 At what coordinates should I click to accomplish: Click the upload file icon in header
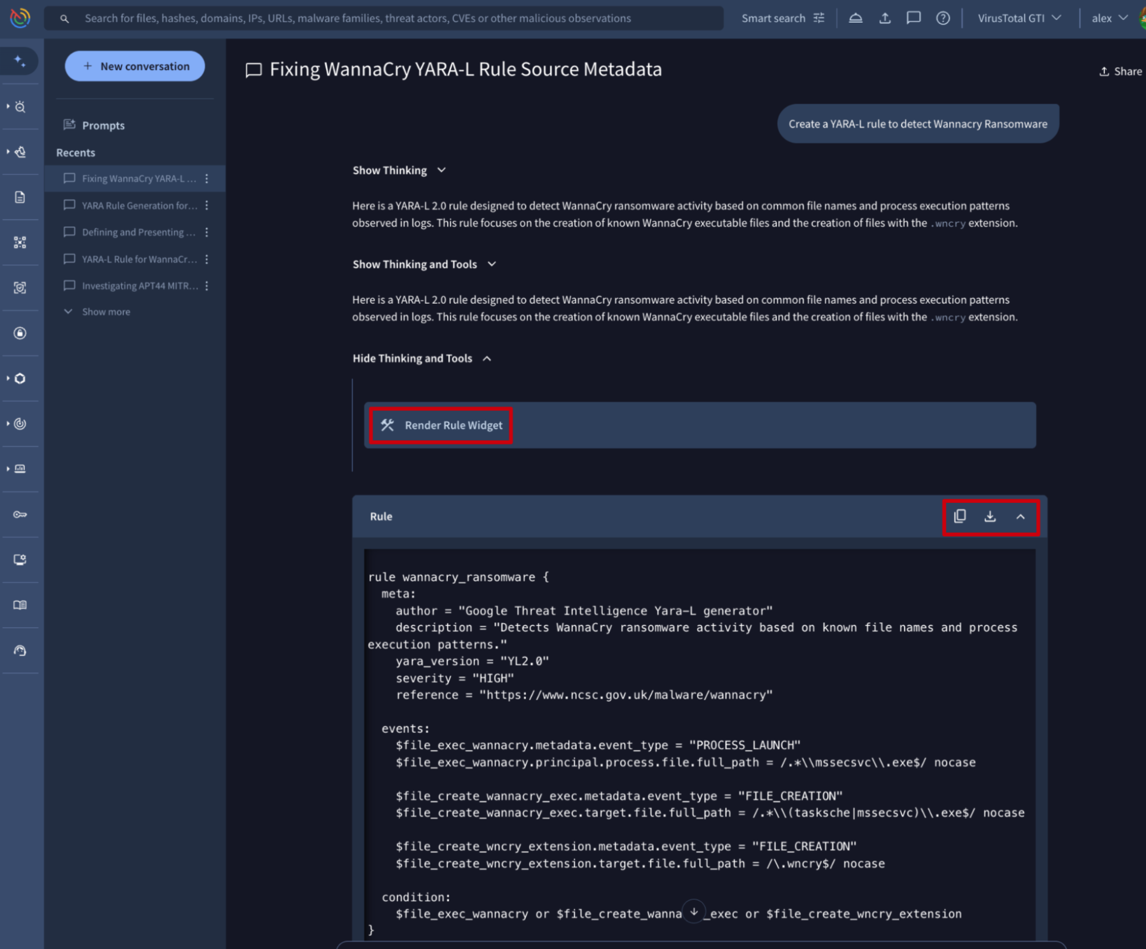click(x=885, y=18)
